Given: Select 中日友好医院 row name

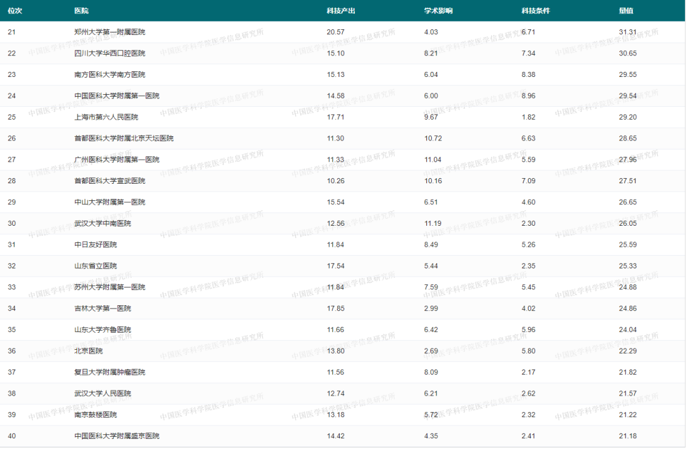Looking at the screenshot, I should pos(95,244).
